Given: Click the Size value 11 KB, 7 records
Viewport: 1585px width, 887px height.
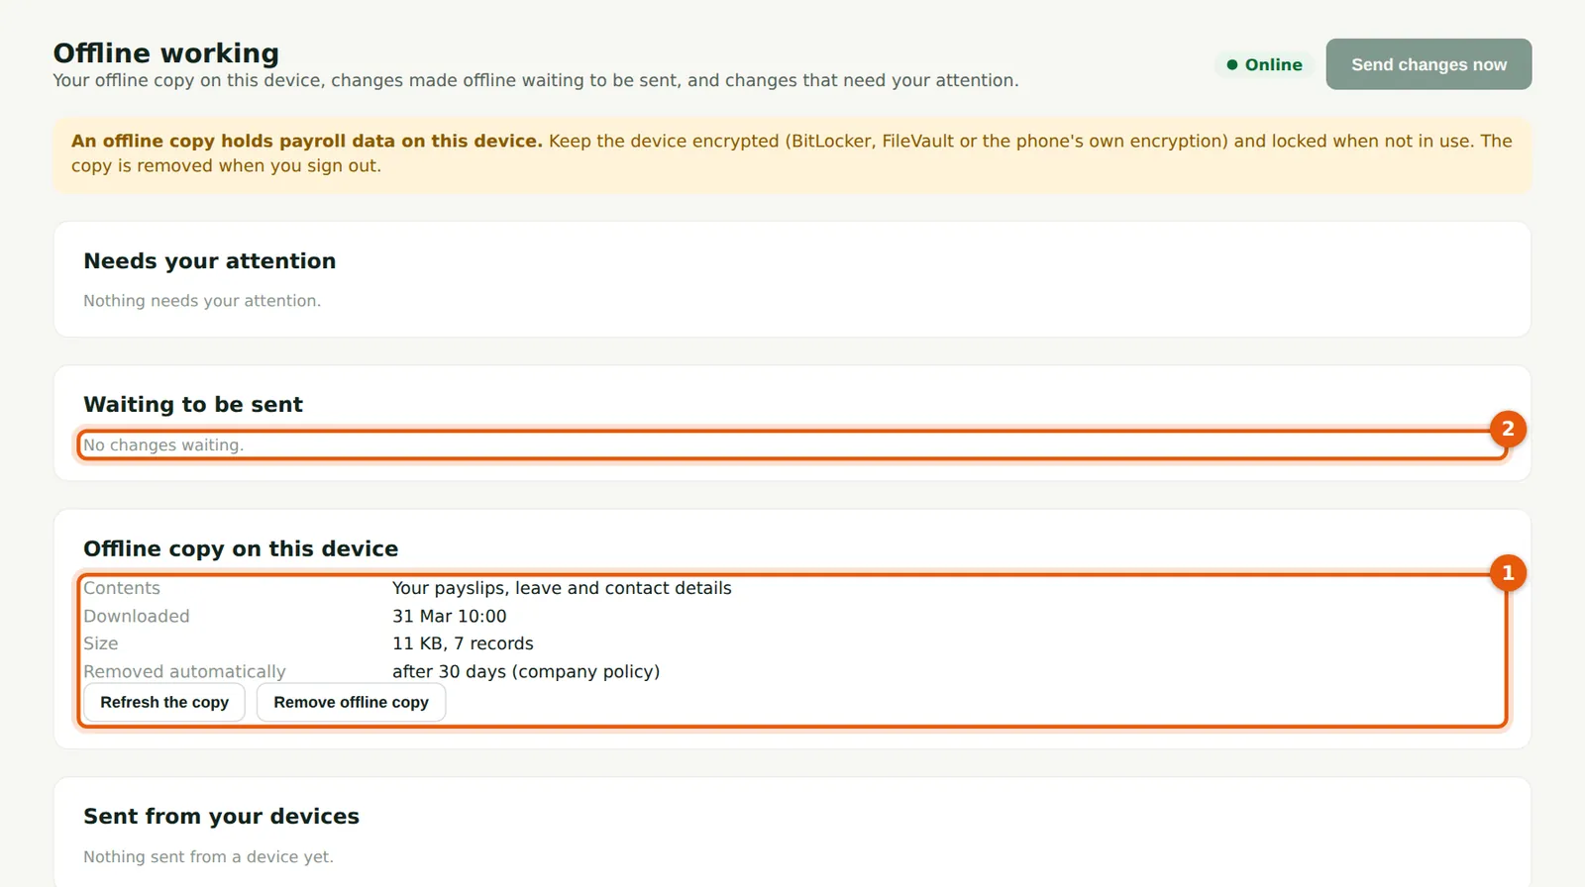Looking at the screenshot, I should coord(463,643).
